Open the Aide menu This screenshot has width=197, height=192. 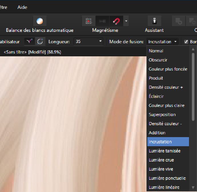(22, 7)
